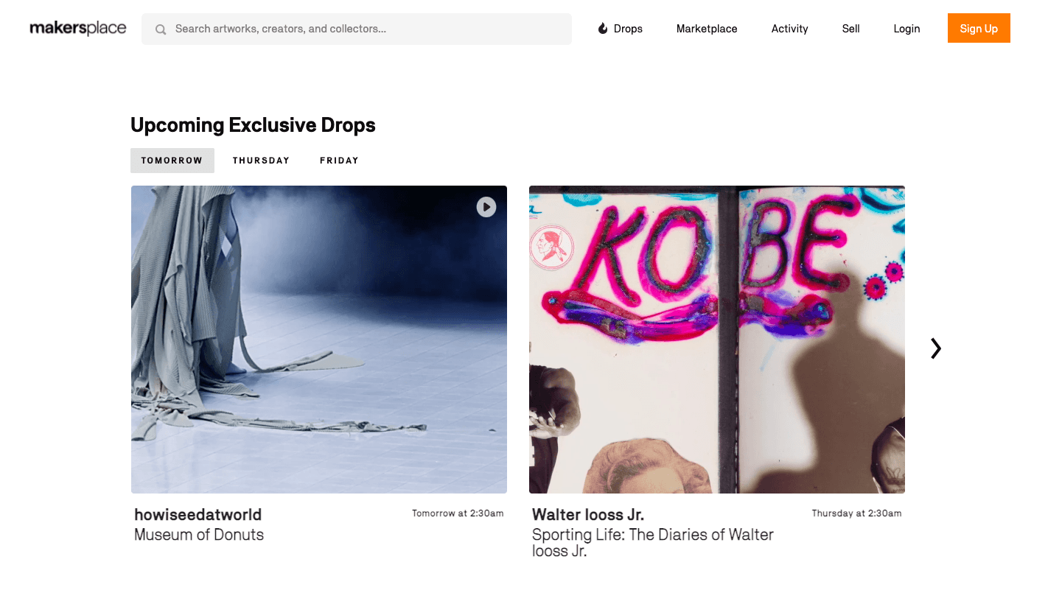1048x604 pixels.
Task: Visit howiseedatworld creator profile
Action: click(198, 514)
